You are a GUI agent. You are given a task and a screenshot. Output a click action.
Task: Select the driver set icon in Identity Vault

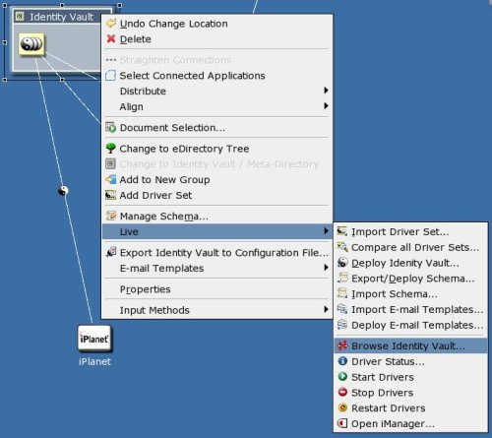click(x=31, y=44)
